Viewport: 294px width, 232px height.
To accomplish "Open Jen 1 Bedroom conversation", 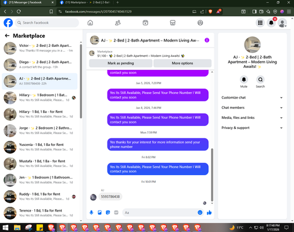I will click(x=40, y=180).
